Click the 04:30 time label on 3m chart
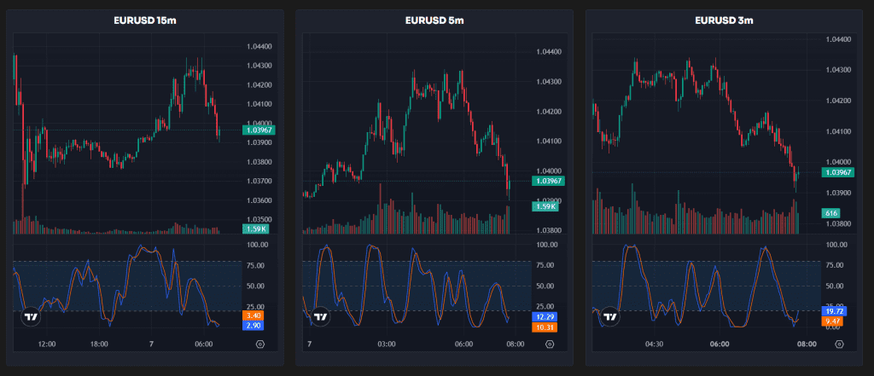The height and width of the screenshot is (376, 874). (x=655, y=344)
